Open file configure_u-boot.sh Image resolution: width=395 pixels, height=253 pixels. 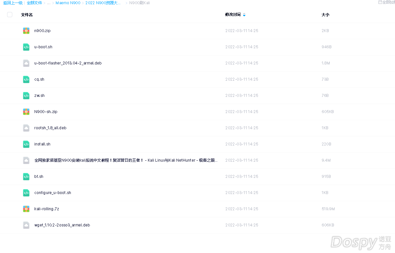coord(53,193)
